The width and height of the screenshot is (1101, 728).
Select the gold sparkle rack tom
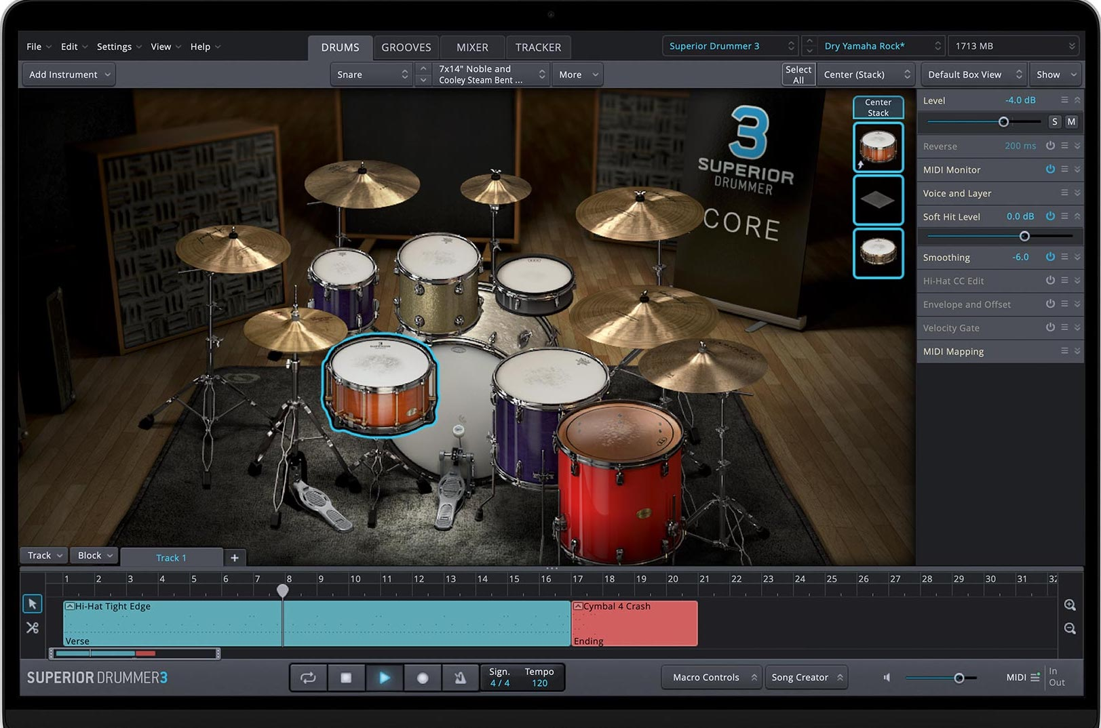(x=437, y=283)
